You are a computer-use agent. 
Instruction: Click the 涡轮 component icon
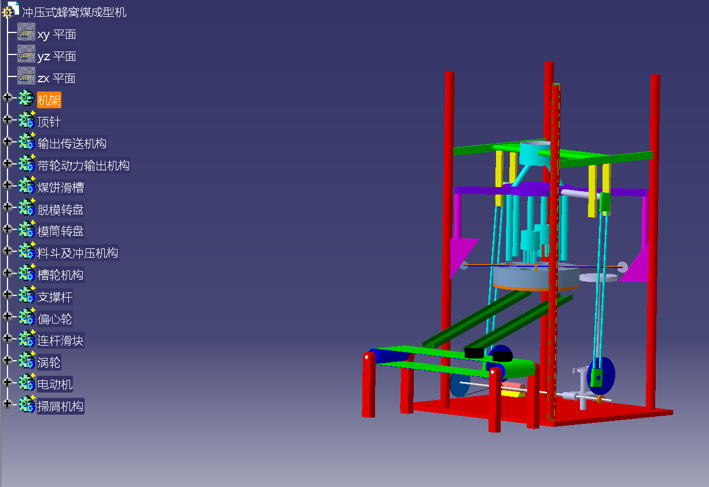point(27,360)
